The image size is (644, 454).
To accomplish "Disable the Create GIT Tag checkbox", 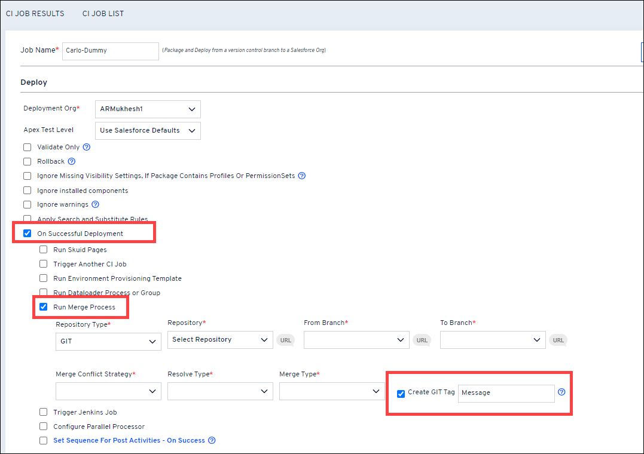I will (401, 394).
